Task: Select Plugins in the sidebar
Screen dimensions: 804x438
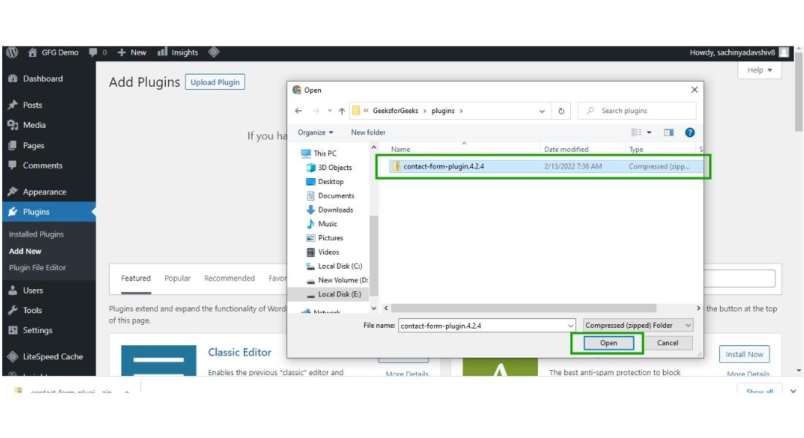Action: tap(49, 212)
